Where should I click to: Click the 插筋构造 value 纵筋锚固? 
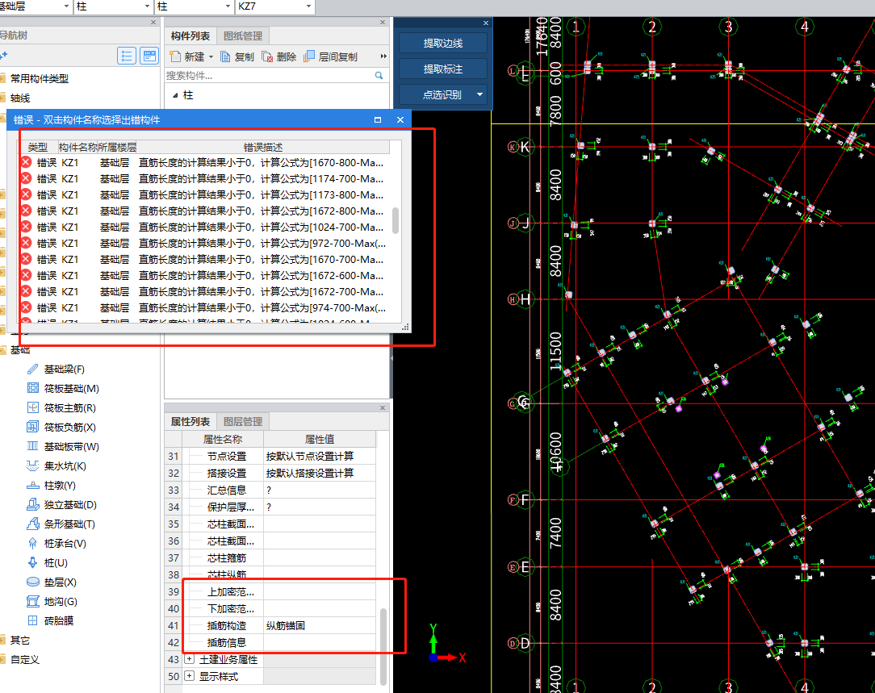(319, 625)
